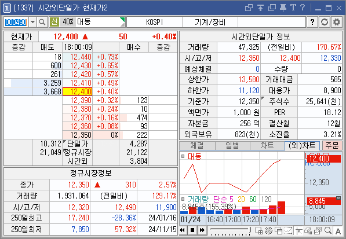Click the duplicate window icon in title bar
346x239 pixels.
tap(272, 8)
